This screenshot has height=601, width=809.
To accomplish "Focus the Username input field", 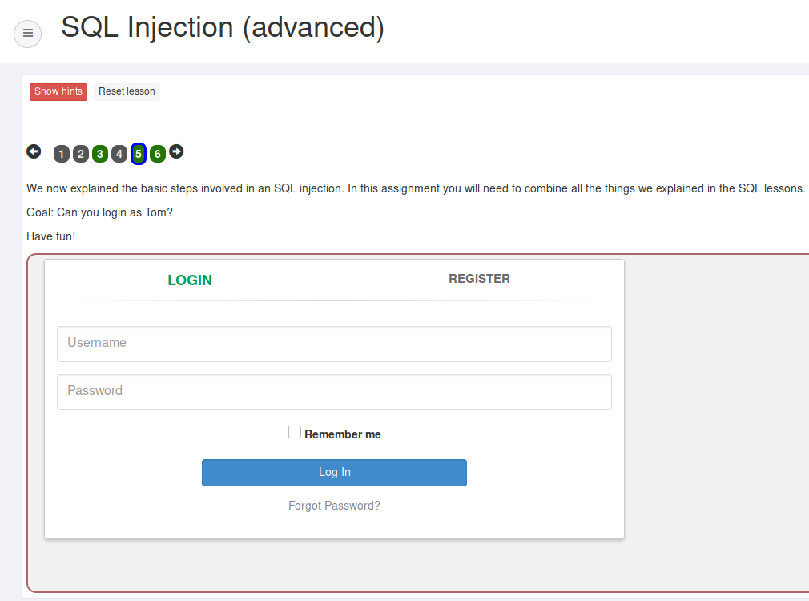I will click(x=334, y=343).
